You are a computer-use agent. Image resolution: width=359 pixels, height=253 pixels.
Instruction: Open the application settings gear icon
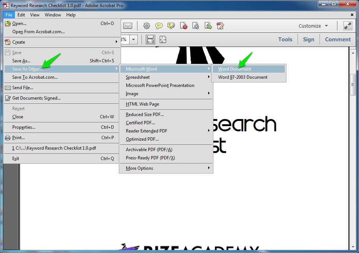147,26
